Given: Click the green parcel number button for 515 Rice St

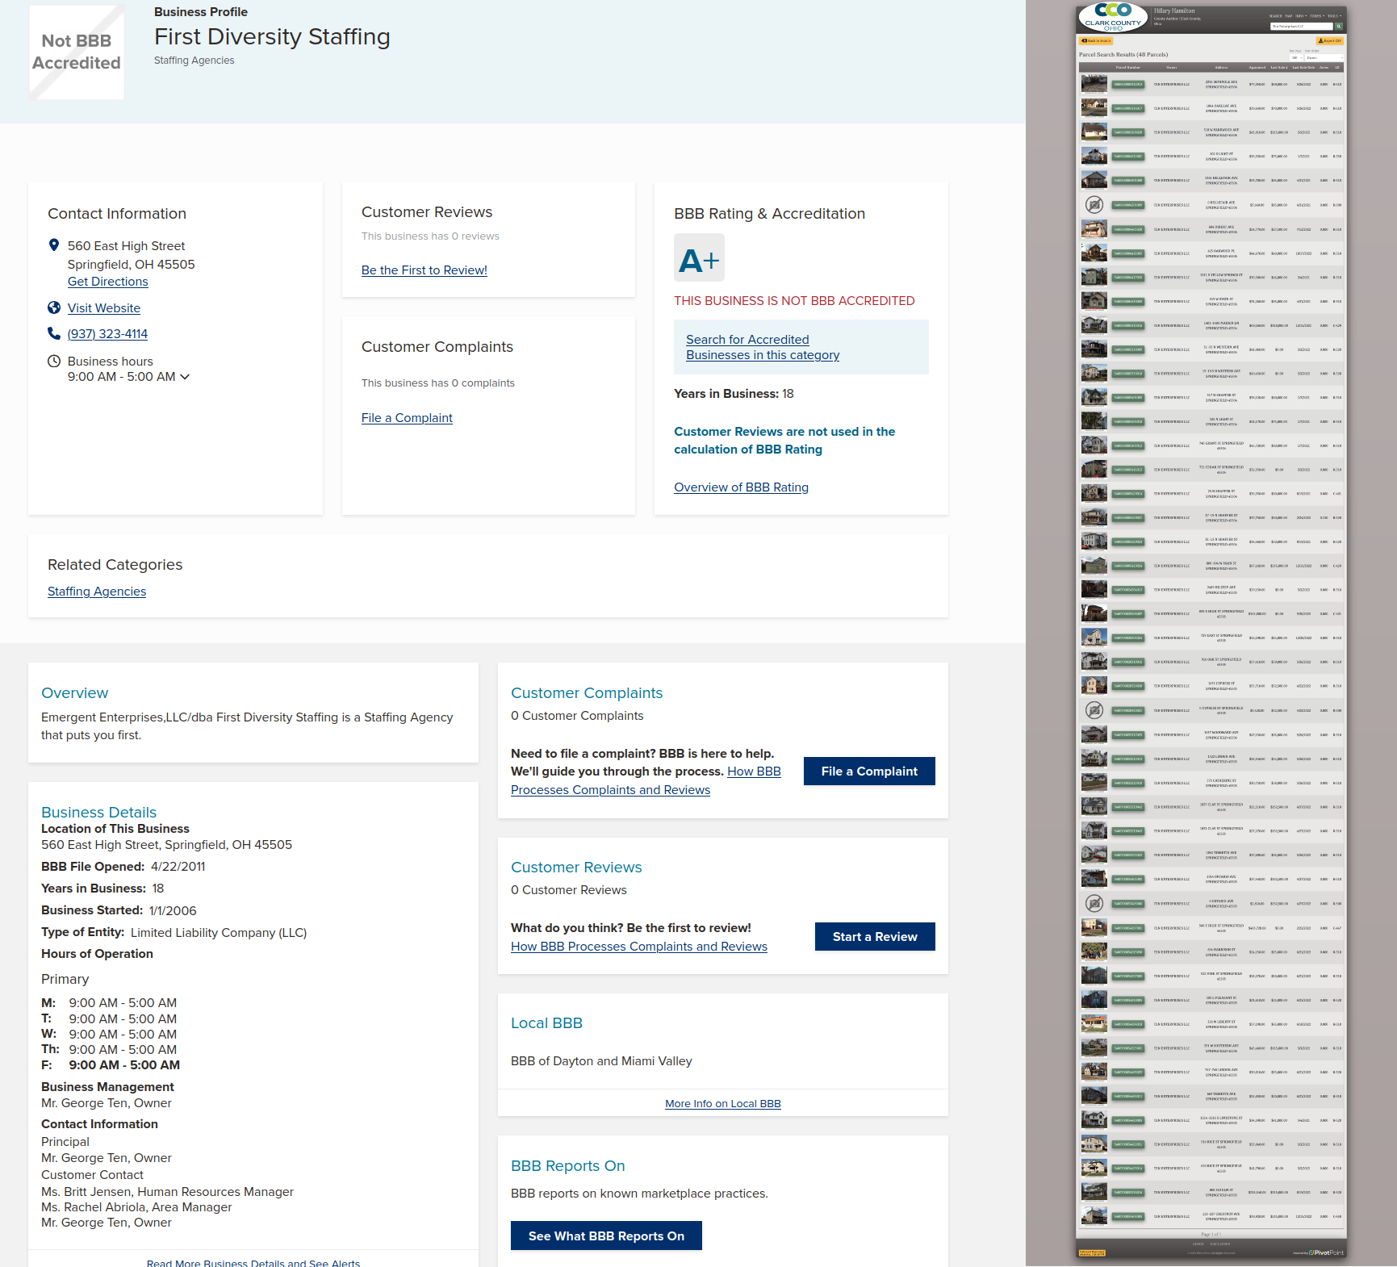Looking at the screenshot, I should pyautogui.click(x=1127, y=1144).
